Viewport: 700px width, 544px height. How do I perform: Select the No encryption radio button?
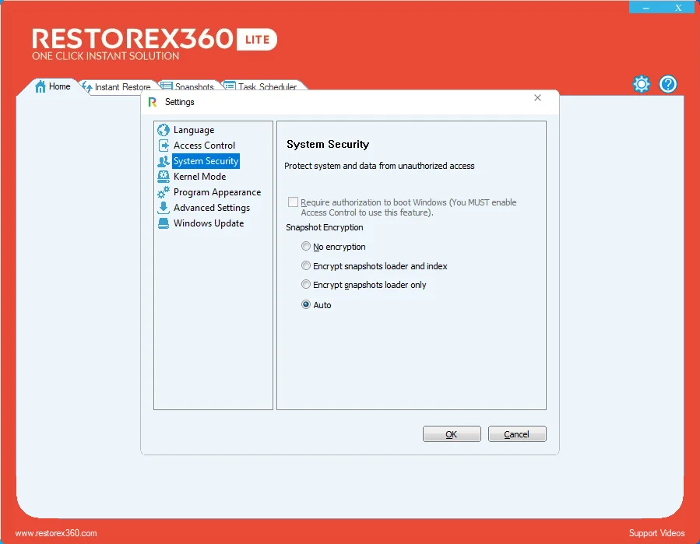pyautogui.click(x=306, y=247)
